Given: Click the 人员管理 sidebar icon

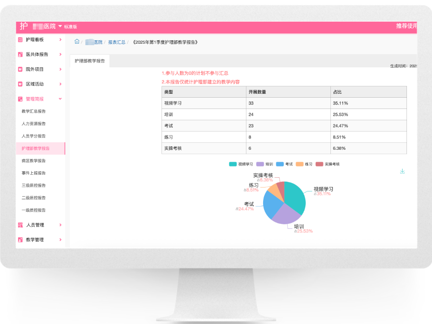Looking at the screenshot, I should (x=20, y=225).
